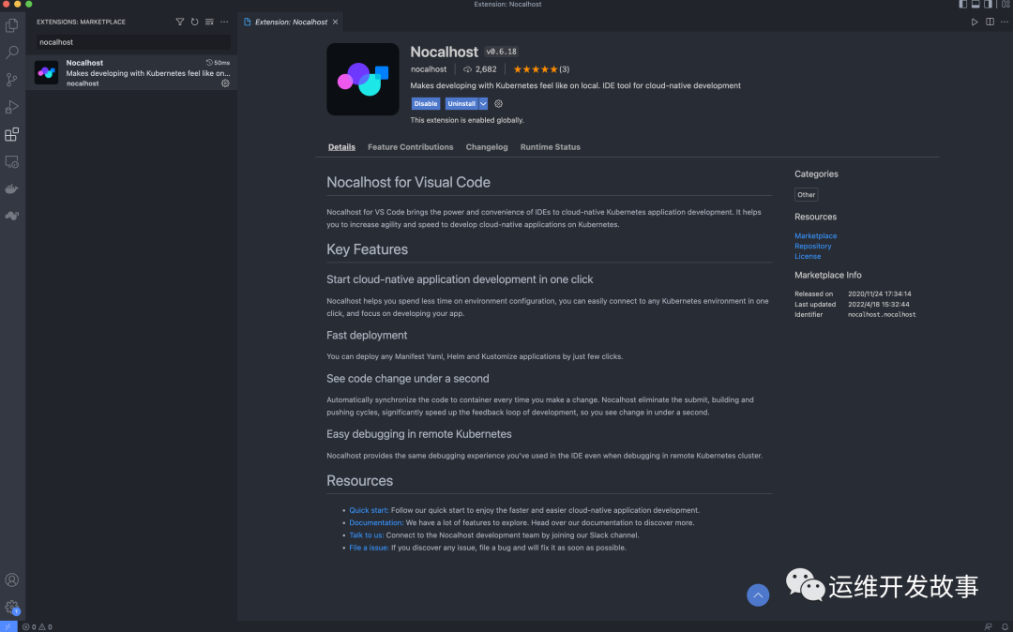Click the "Key Features" heading
1013x632 pixels.
pyautogui.click(x=367, y=249)
